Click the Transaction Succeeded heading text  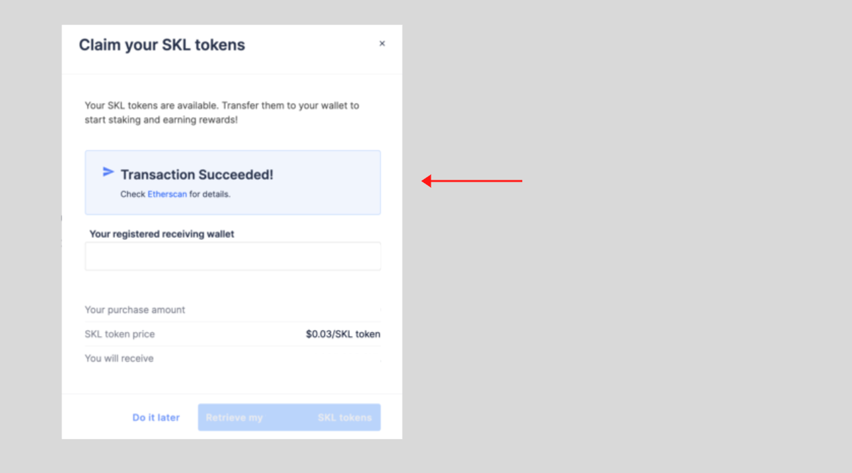[x=197, y=174]
